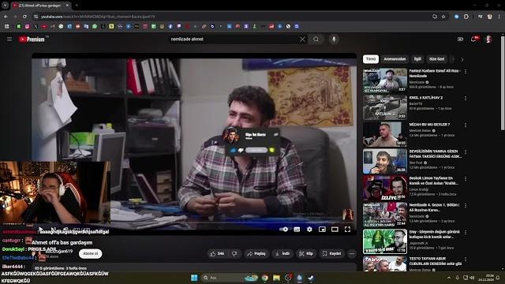The width and height of the screenshot is (505, 284).
Task: Reload the page with refresh icon
Action: (x=24, y=17)
